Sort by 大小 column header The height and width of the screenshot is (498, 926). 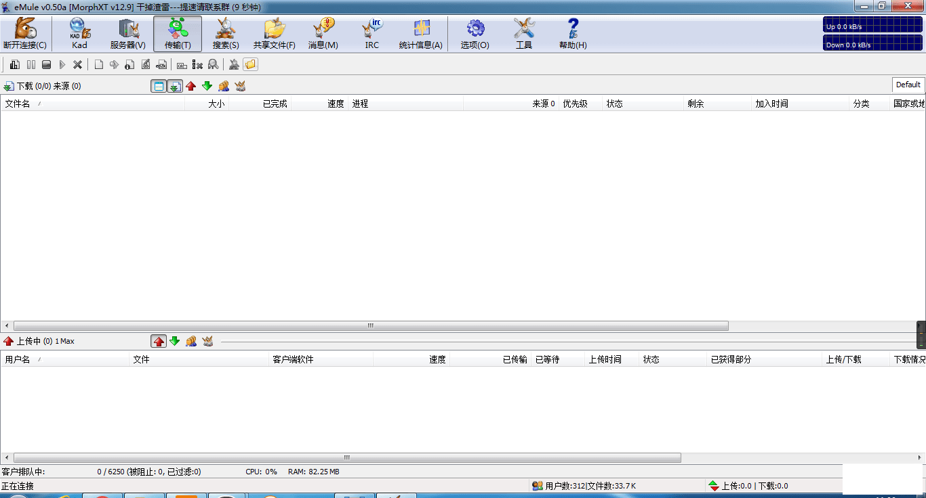click(208, 104)
